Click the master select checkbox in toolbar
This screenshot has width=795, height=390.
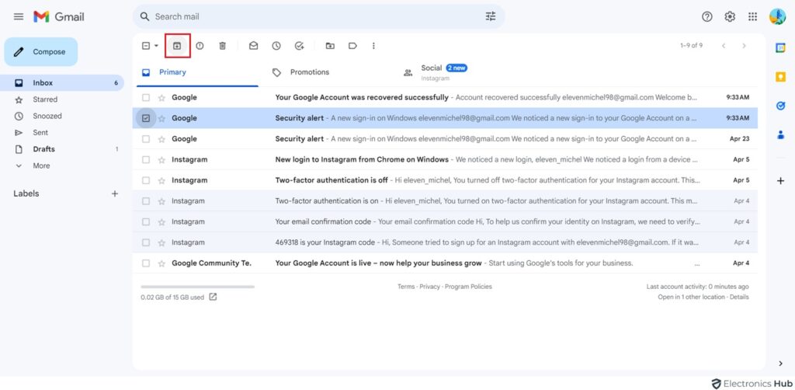point(146,46)
